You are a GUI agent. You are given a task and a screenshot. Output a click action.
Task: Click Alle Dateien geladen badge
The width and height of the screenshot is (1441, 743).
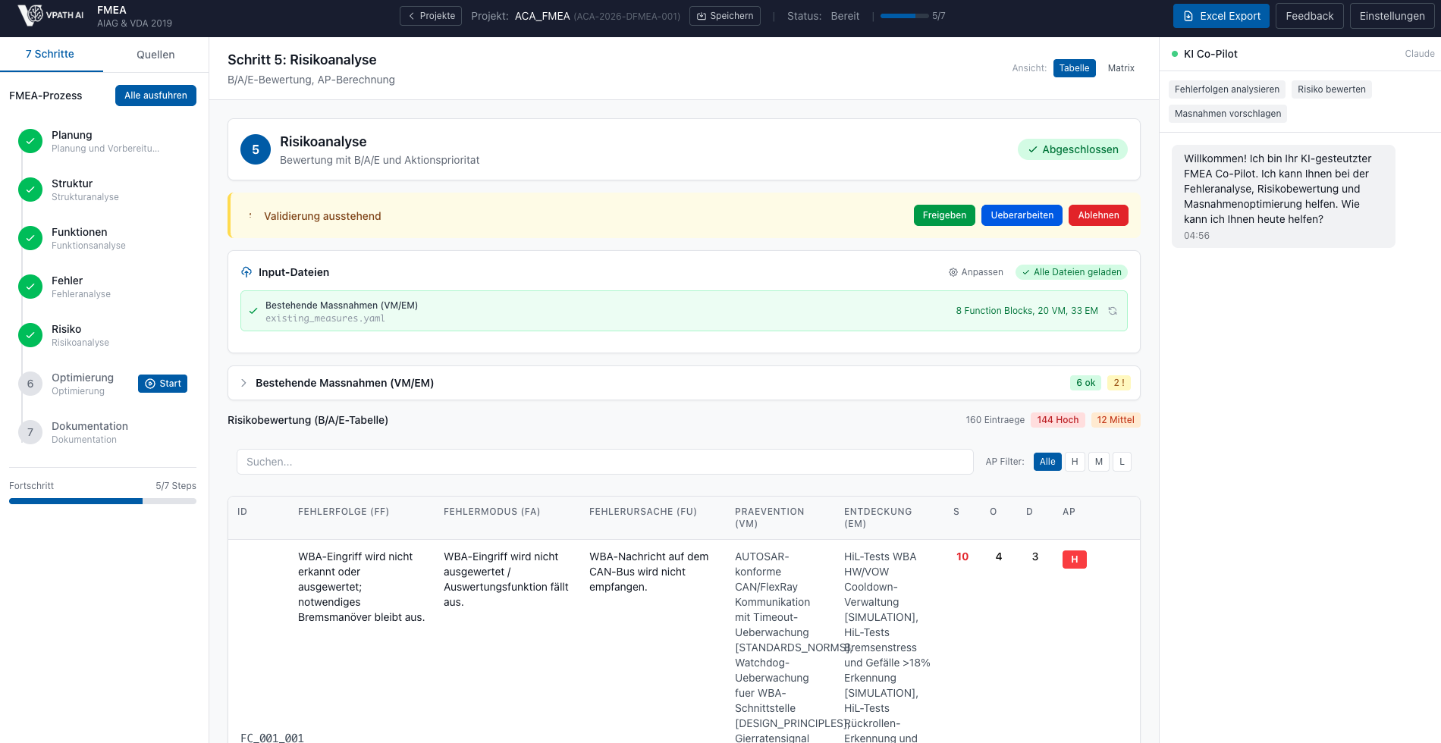point(1071,272)
